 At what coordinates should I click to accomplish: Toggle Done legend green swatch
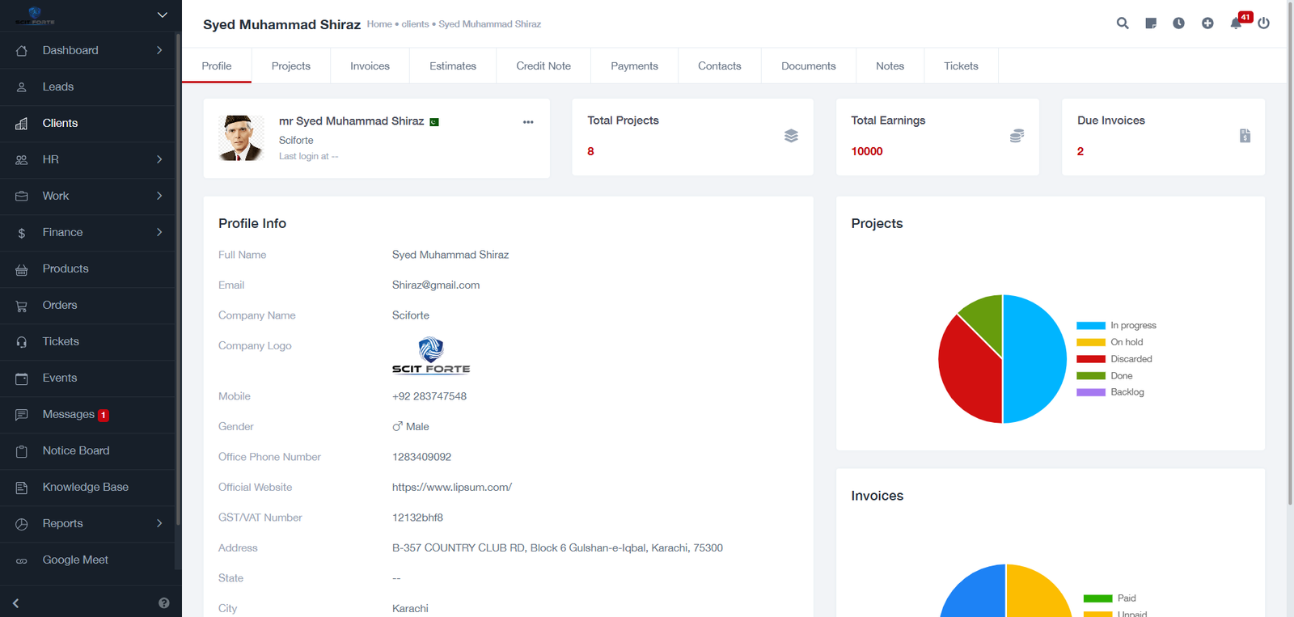click(x=1091, y=376)
